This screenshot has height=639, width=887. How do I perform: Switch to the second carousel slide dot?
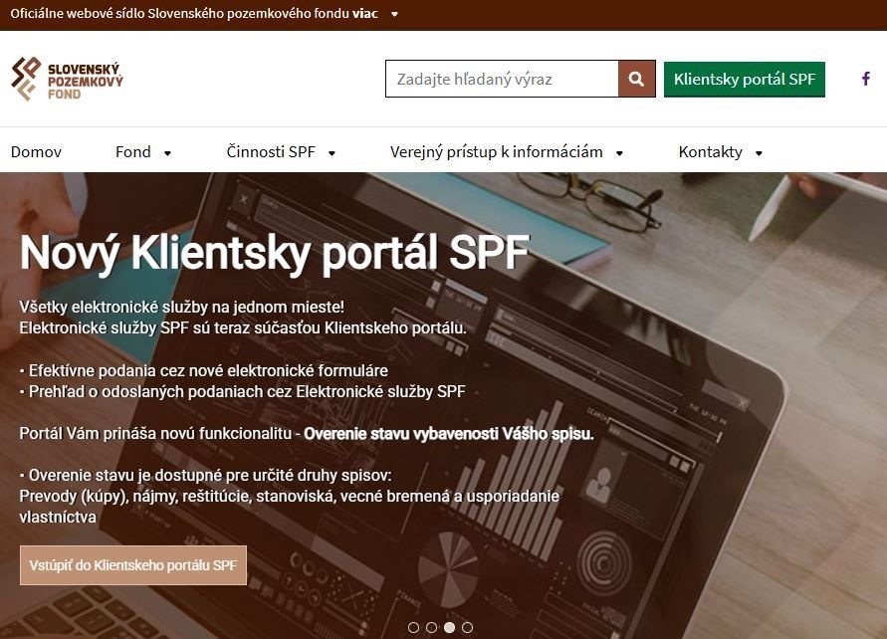coord(431,627)
